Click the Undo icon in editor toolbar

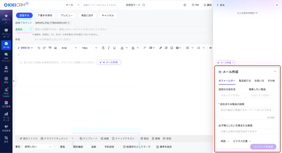pos(39,48)
